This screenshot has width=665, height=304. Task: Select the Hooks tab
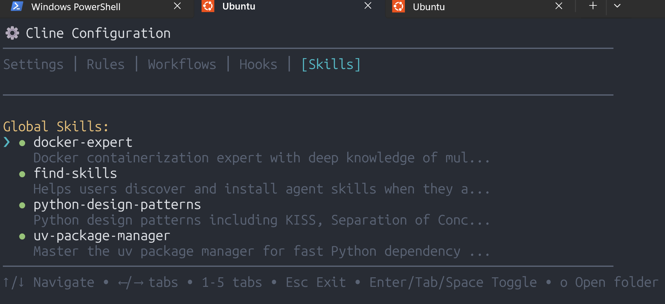click(258, 64)
